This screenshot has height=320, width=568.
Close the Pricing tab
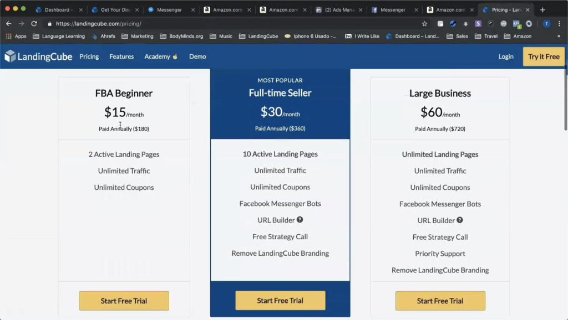click(x=528, y=10)
